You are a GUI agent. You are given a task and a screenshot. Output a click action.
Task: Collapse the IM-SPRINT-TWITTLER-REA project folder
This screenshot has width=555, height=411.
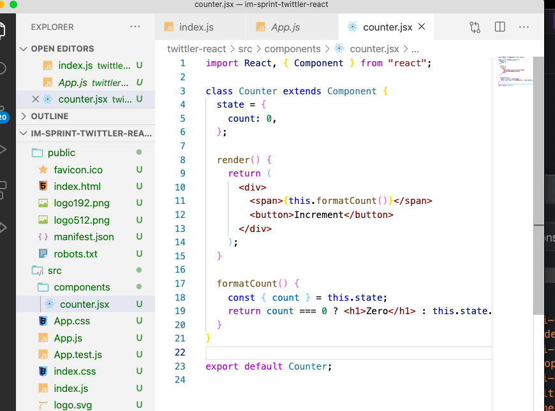point(24,133)
